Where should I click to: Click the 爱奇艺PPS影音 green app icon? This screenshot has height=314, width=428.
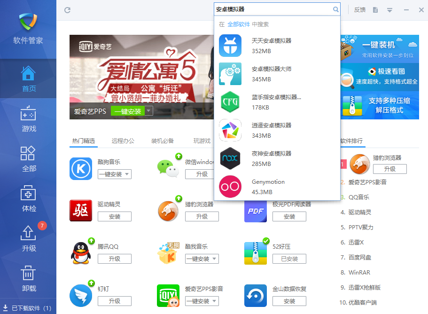[168, 296]
